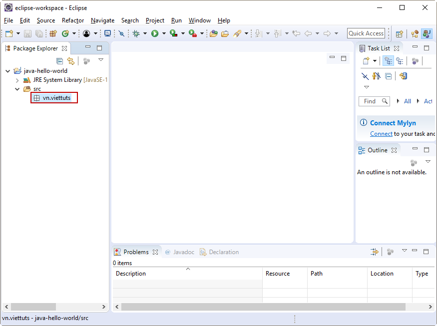Image resolution: width=437 pixels, height=326 pixels.
Task: Minimize the Package Explorer view
Action: (88, 47)
